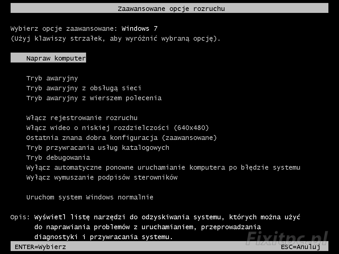Pick Tryb awaryjny z wierszem polecenia
Screen dimensions: 339x254
94,98
